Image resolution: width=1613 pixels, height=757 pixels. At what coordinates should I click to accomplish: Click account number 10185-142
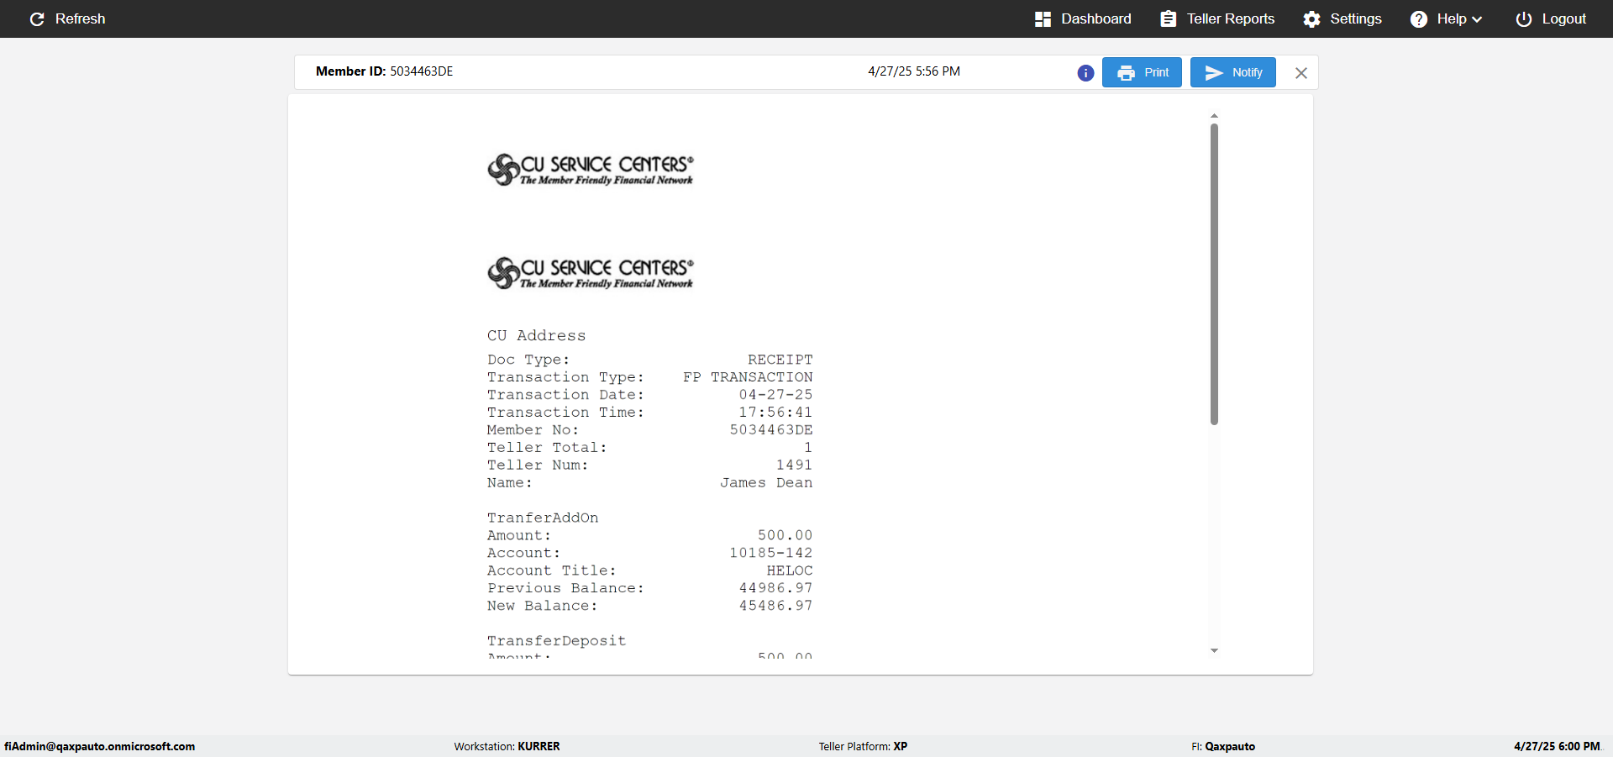click(x=771, y=554)
